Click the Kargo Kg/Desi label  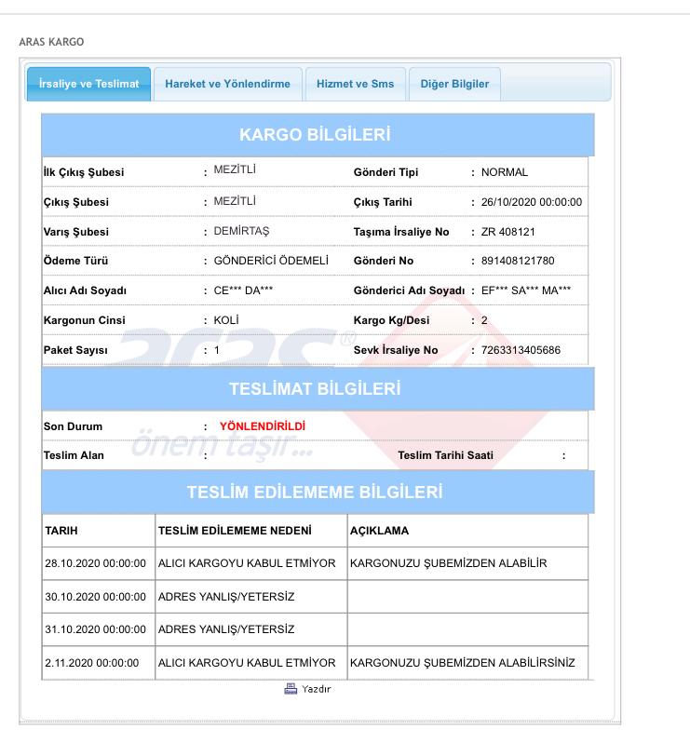[391, 320]
